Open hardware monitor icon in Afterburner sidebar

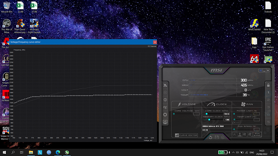tap(165, 122)
